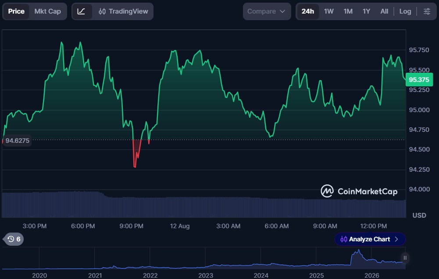Click the range selector pause handle

pyautogui.click(x=405, y=258)
